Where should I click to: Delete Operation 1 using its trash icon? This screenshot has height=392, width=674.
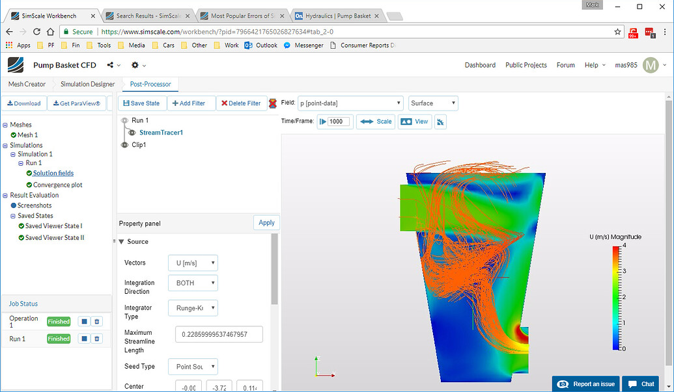[96, 321]
